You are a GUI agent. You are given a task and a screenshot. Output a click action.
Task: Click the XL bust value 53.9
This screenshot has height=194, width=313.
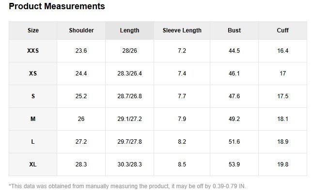234,164
